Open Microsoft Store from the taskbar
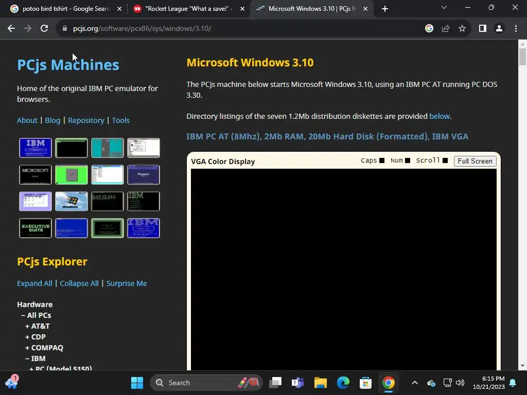The width and height of the screenshot is (527, 395). point(366,383)
